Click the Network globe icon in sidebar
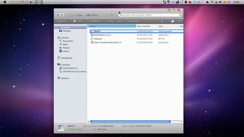244x137 pixels. click(59, 78)
